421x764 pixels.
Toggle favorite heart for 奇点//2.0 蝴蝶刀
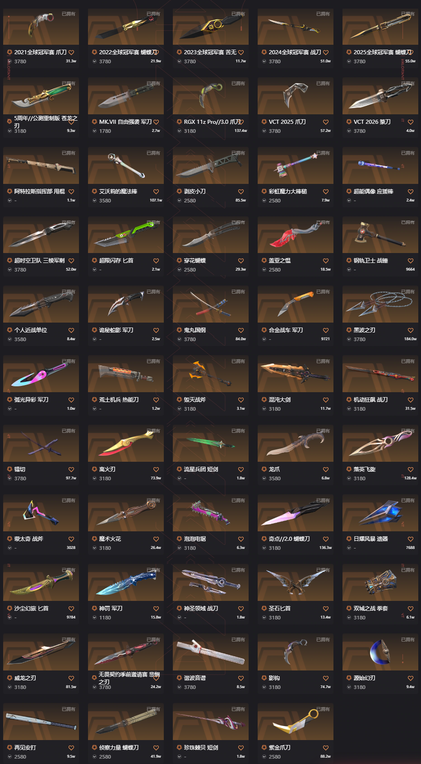tap(326, 539)
